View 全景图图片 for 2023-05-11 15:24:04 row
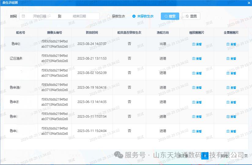 231,131
